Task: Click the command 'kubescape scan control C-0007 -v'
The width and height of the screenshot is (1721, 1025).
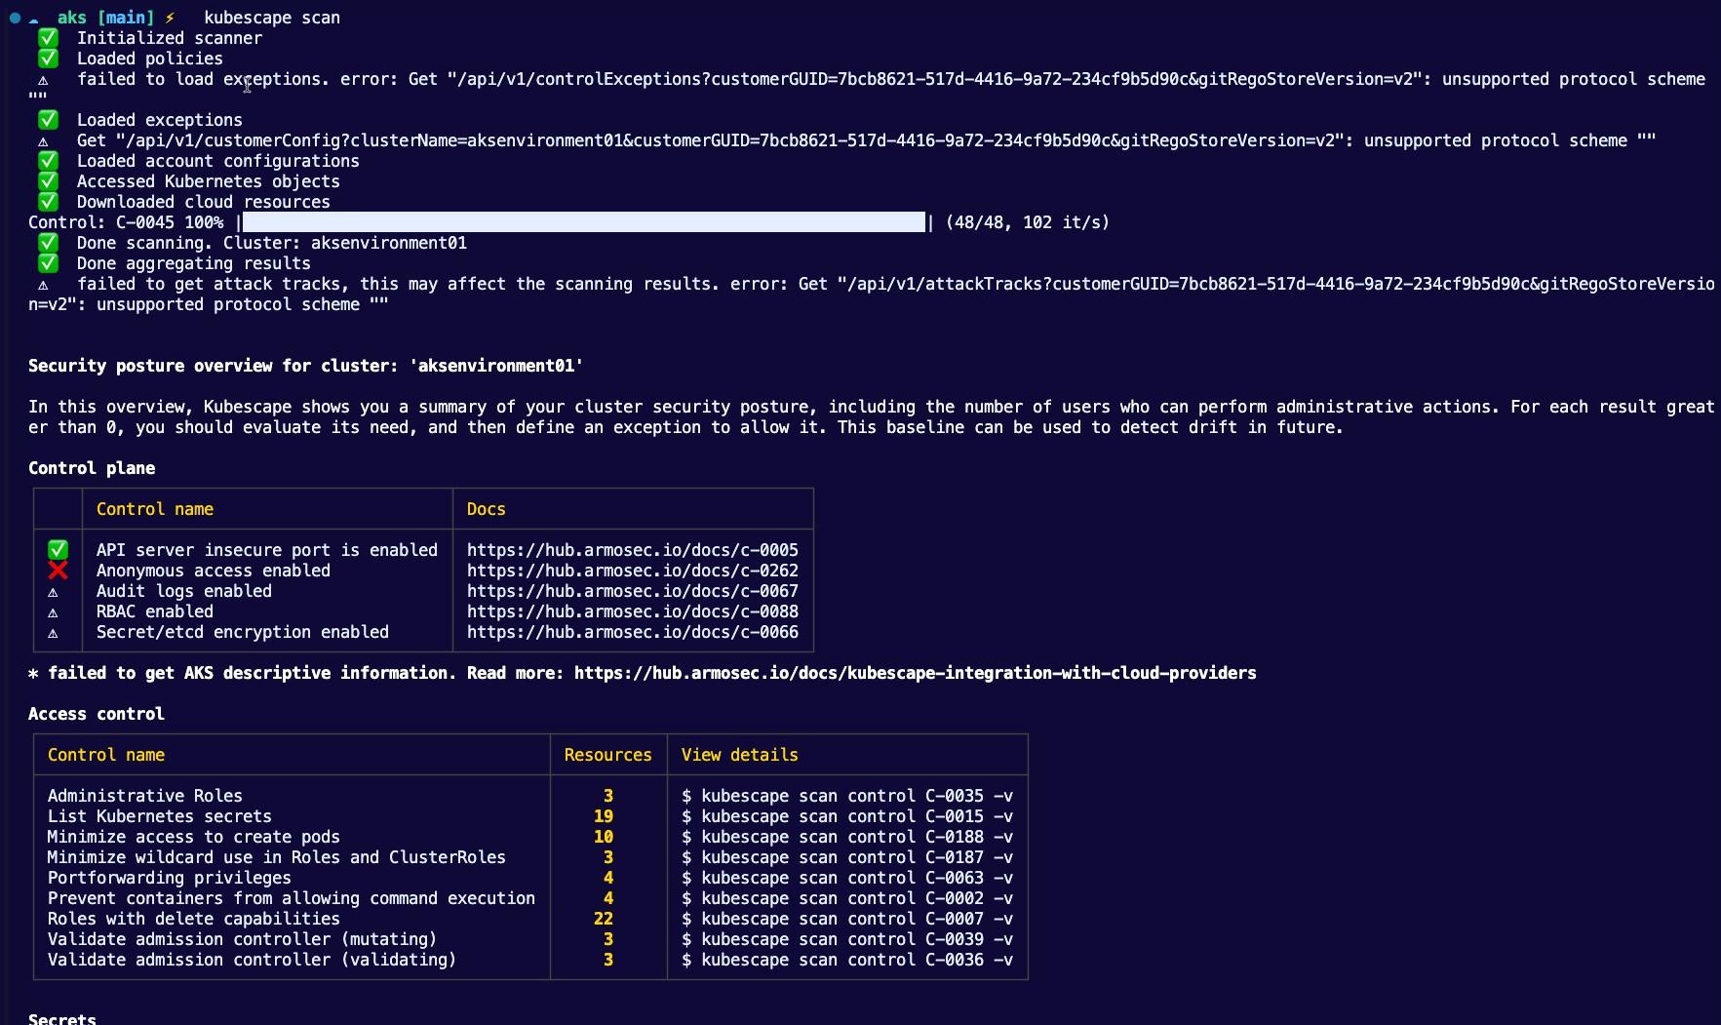Action: (x=857, y=919)
